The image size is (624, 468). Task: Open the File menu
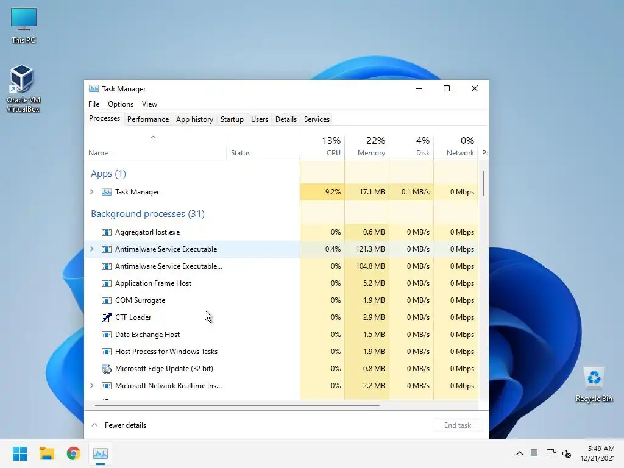(94, 104)
